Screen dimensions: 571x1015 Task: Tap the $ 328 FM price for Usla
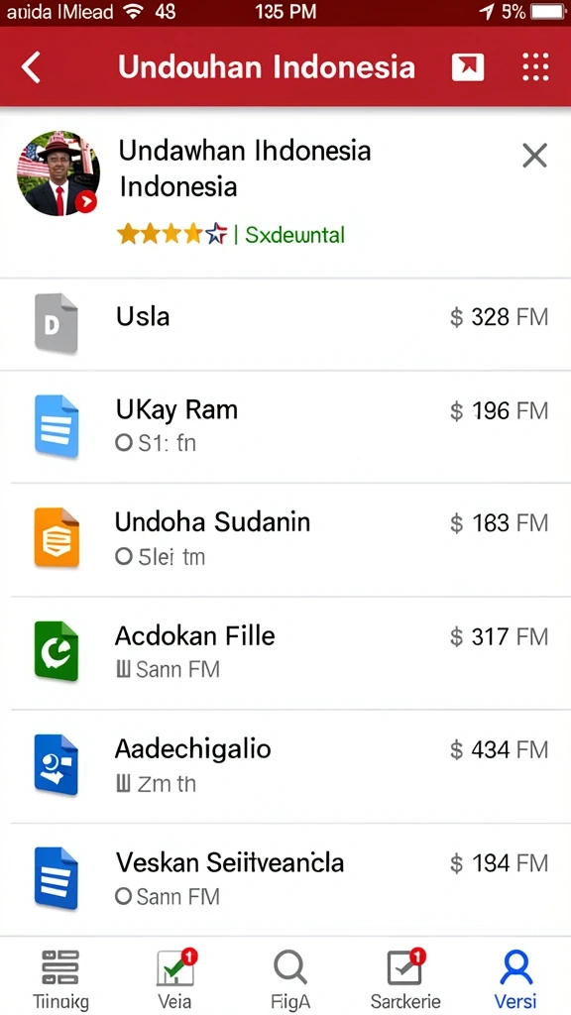tap(500, 317)
